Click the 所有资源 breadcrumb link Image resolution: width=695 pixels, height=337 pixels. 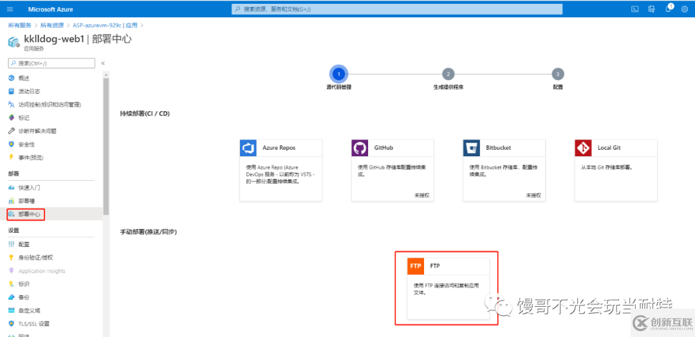(x=52, y=25)
